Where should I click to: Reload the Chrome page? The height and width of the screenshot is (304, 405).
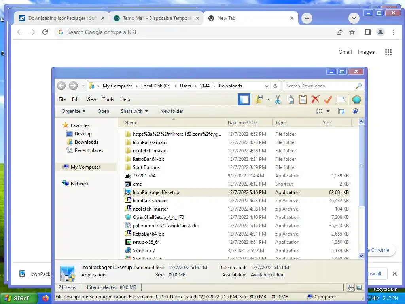click(45, 32)
